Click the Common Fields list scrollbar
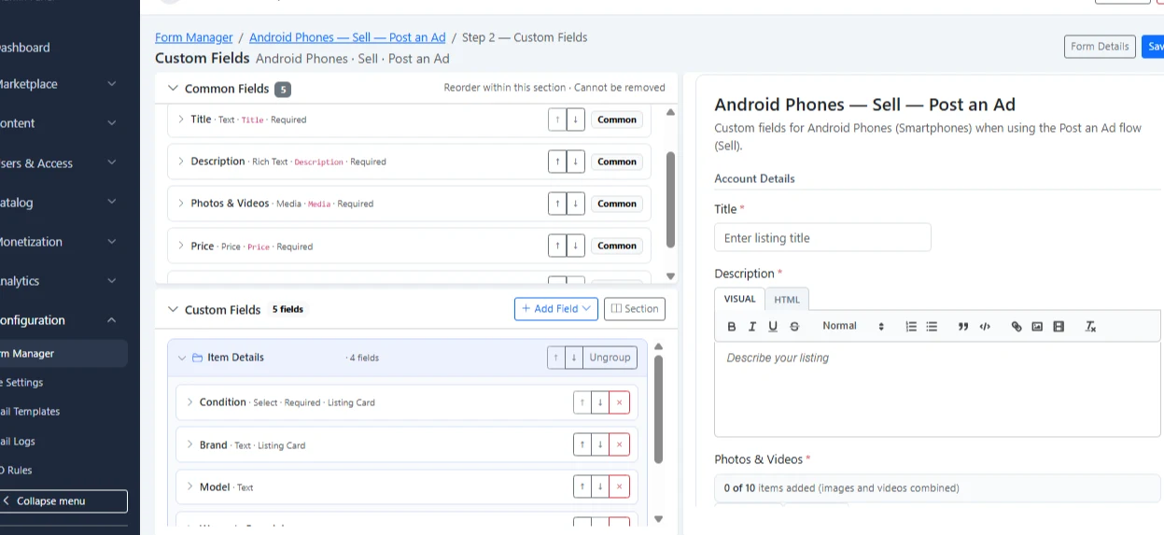Screen dimensions: 1164x535 670,200
